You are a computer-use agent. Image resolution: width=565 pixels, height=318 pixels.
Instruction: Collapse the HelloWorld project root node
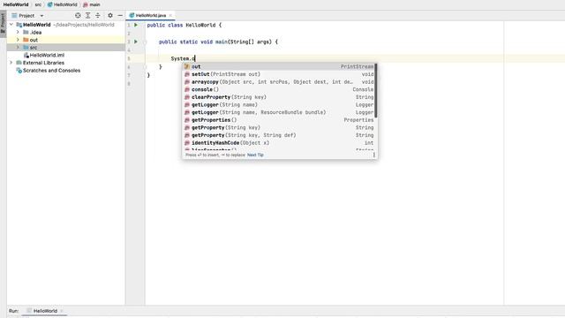pyautogui.click(x=11, y=25)
